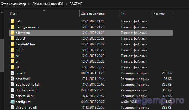Click the navigation pane scrollbar thumb
The height and width of the screenshot is (110, 189).
(x=2, y=56)
